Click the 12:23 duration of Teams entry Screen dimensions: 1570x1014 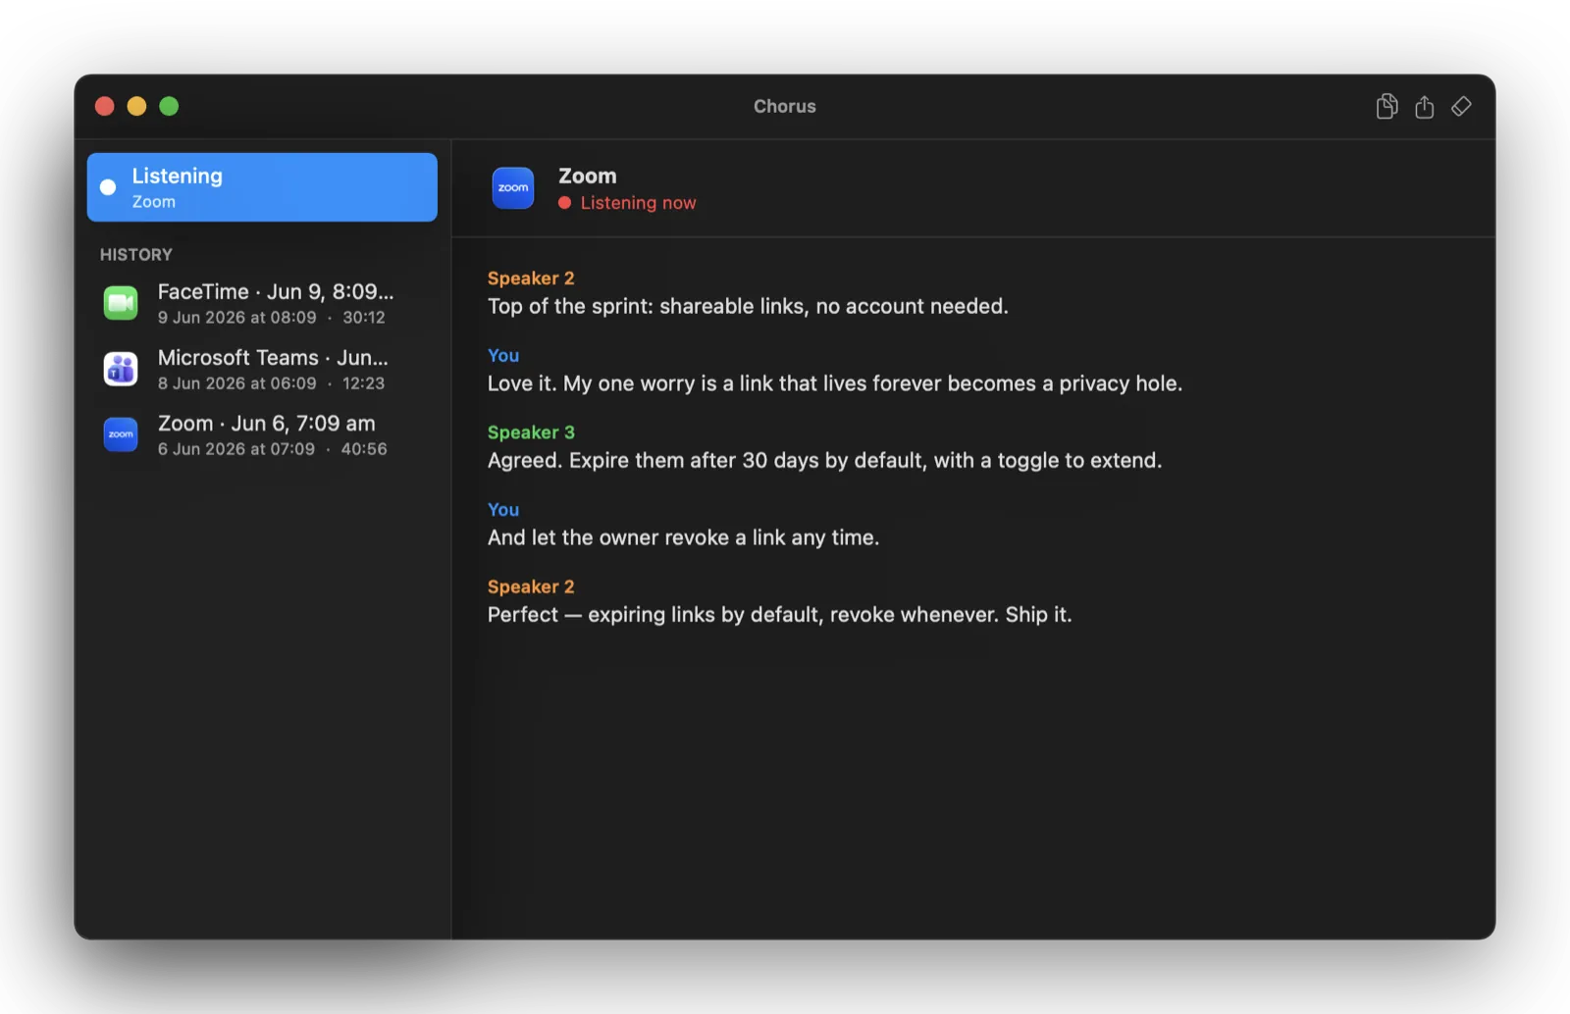coord(363,383)
